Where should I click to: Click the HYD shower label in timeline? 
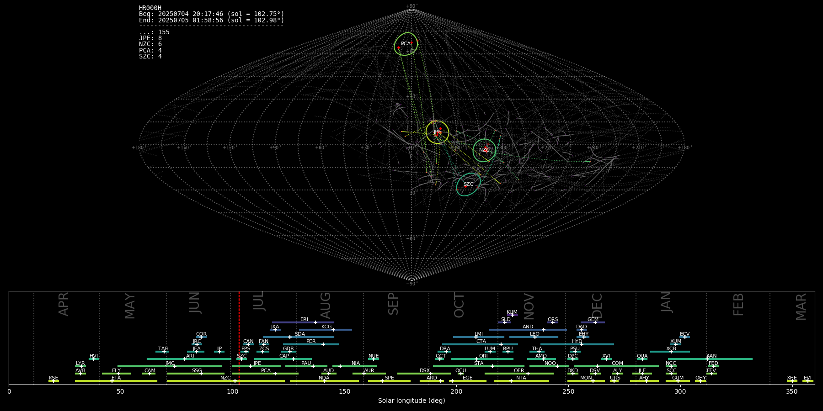577,342
